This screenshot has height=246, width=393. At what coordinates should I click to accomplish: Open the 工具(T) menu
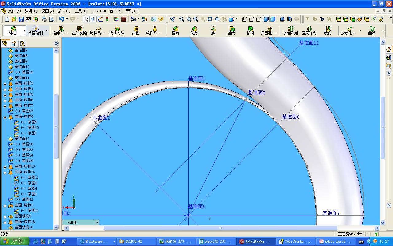[81, 11]
